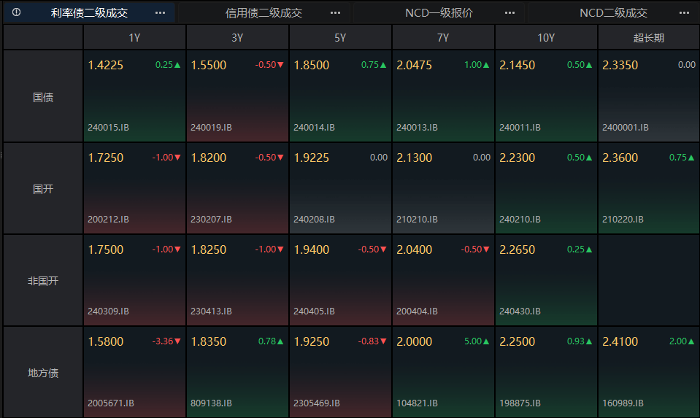Open the 230413.IB bond cell

(237, 280)
